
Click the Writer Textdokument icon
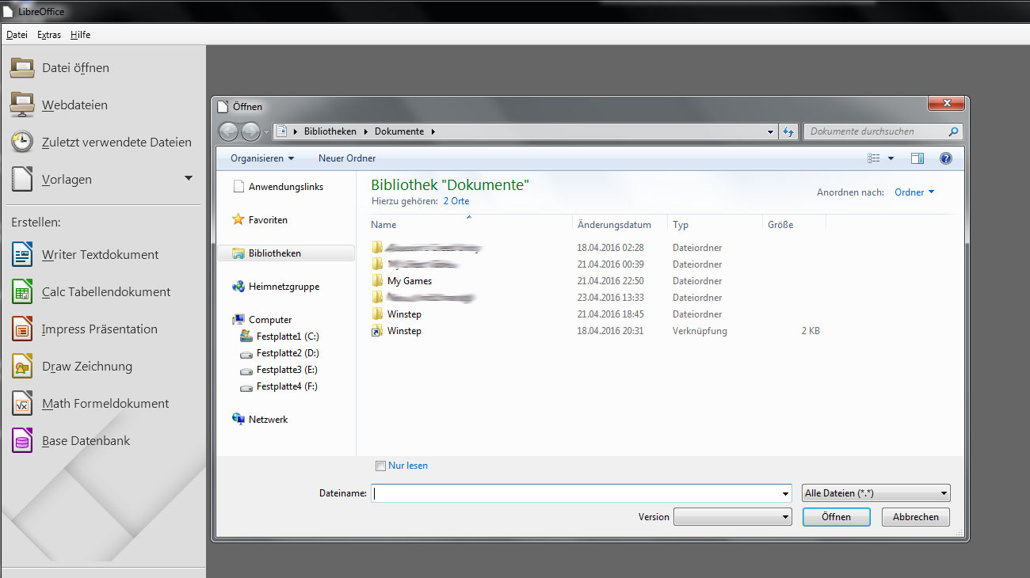coord(21,254)
